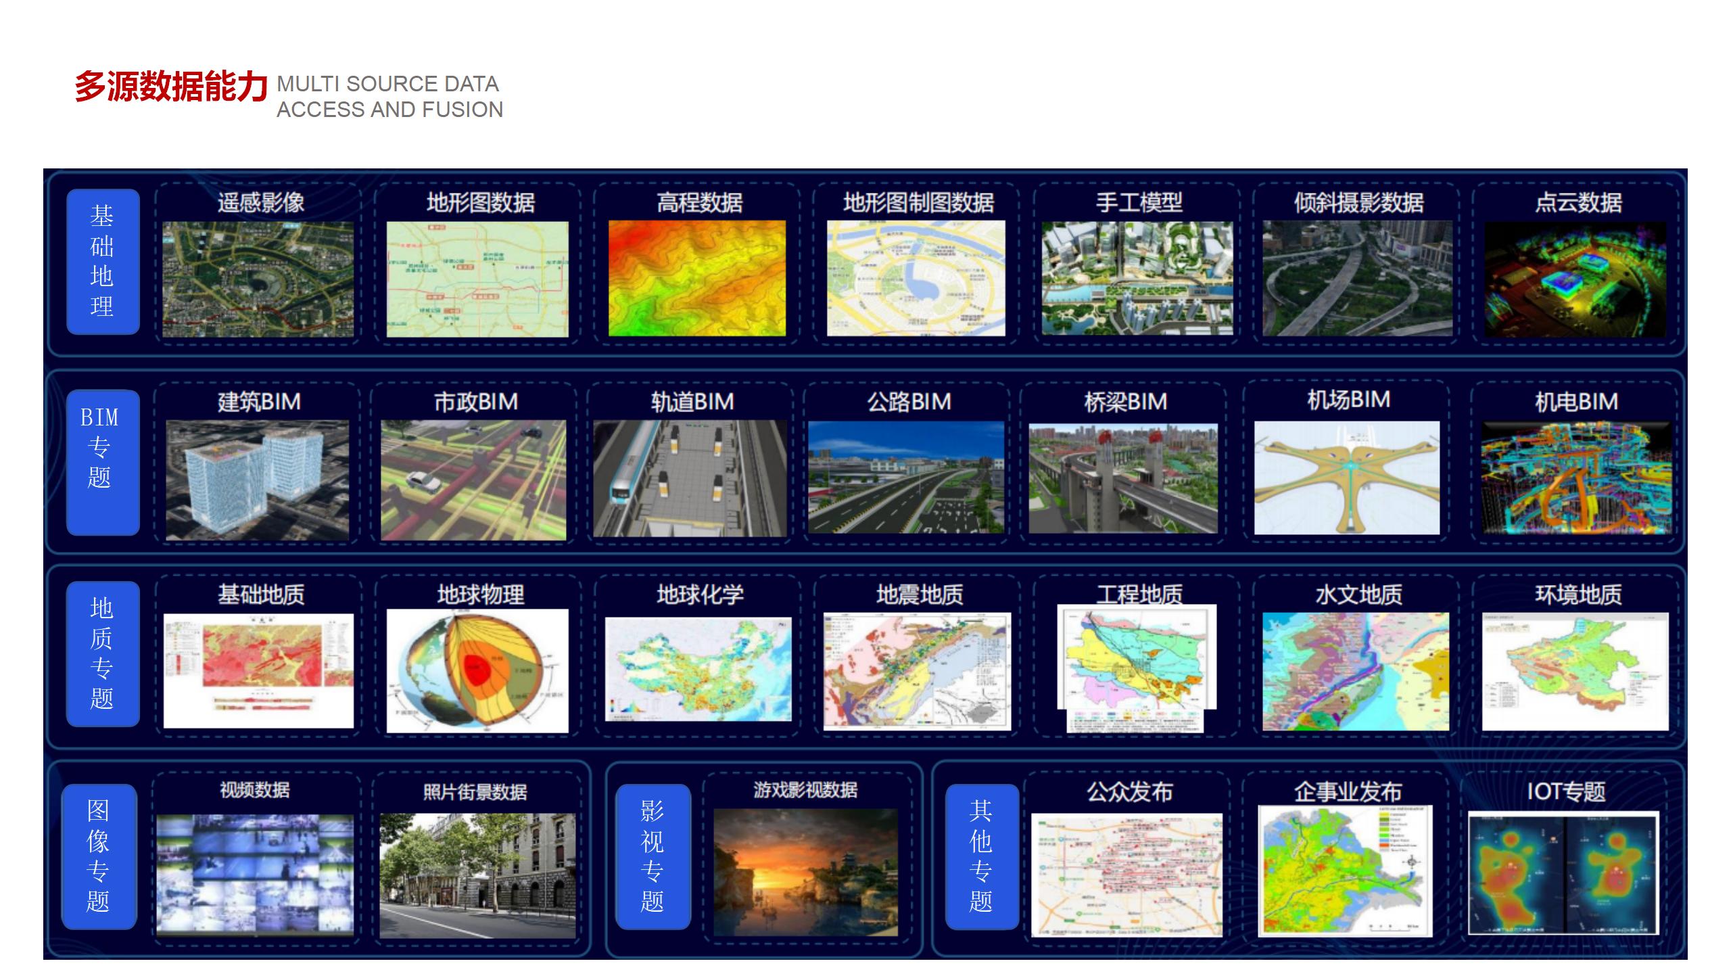Click the 地质专题 category button
This screenshot has width=1731, height=974.
click(x=103, y=653)
